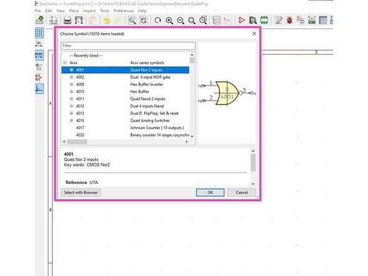This screenshot has height=276, width=368.
Task: Open the hierarchy navigator icon
Action: tap(216, 20)
